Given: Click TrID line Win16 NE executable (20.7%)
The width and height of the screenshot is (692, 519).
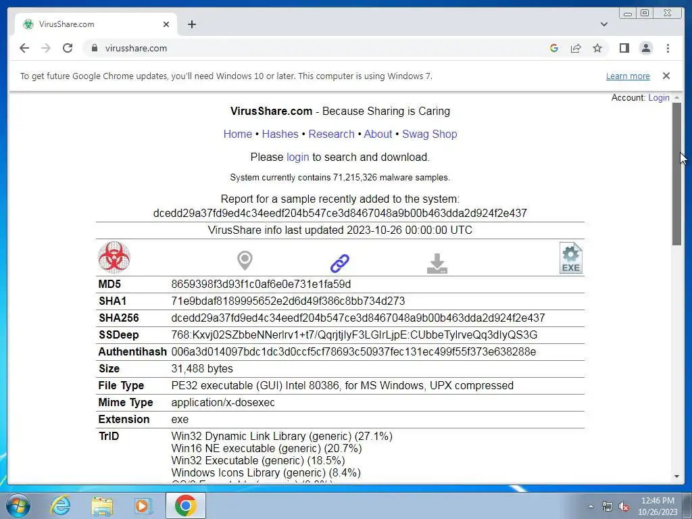Looking at the screenshot, I should pos(266,449).
